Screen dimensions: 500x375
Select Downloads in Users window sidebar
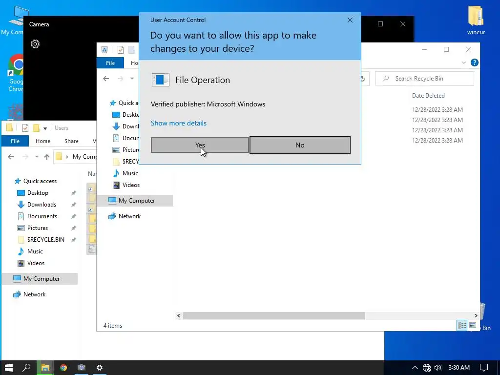point(42,205)
